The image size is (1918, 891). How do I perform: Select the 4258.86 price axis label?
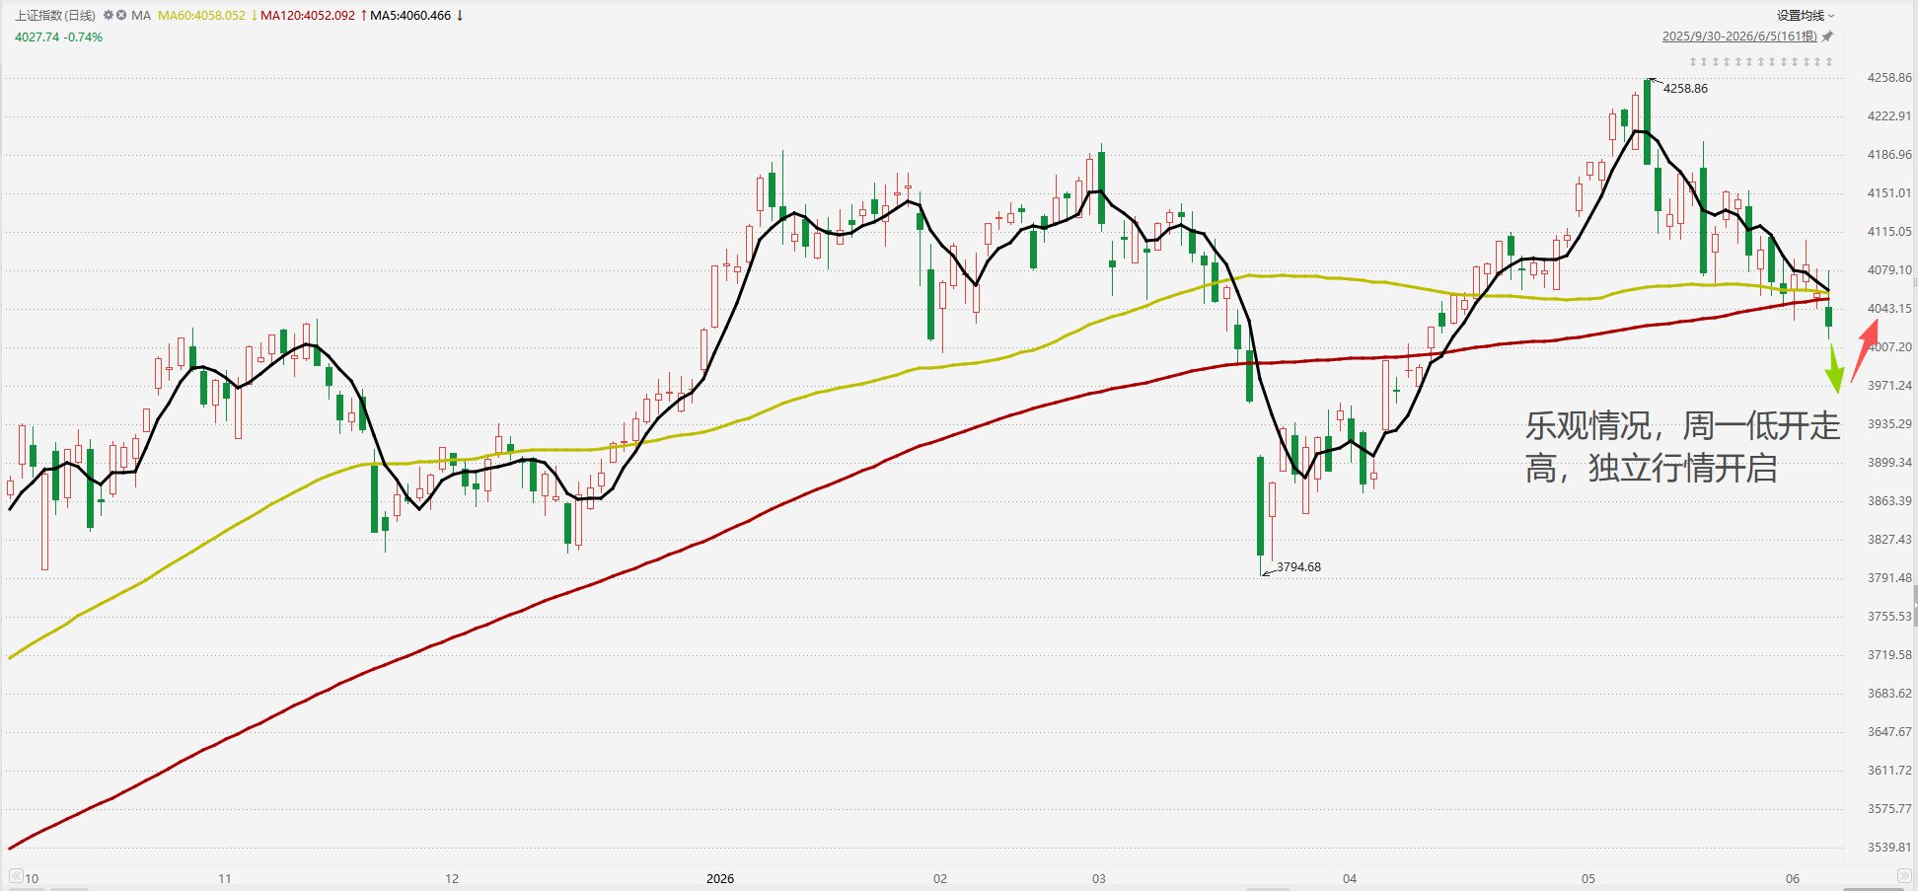click(x=1889, y=78)
